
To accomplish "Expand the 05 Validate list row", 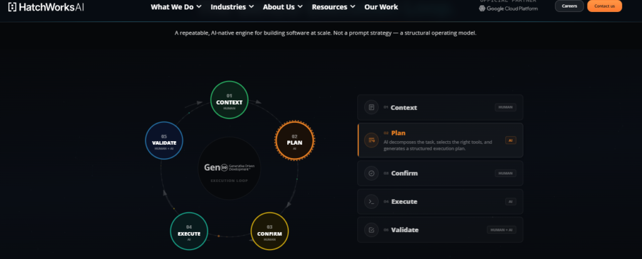I will tap(440, 230).
